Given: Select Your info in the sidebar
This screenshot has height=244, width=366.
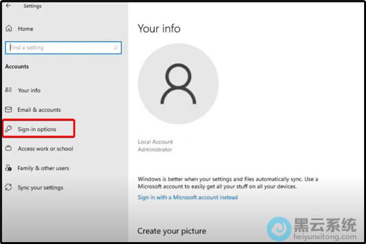Looking at the screenshot, I should tap(29, 90).
